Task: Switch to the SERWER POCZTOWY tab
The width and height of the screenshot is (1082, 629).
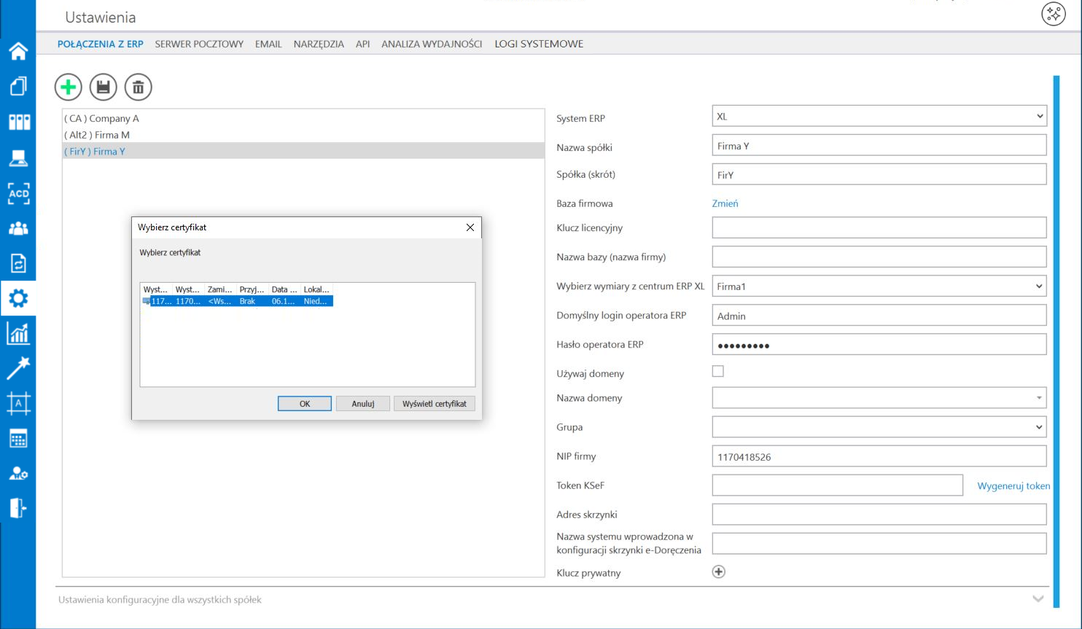Action: pyautogui.click(x=199, y=44)
